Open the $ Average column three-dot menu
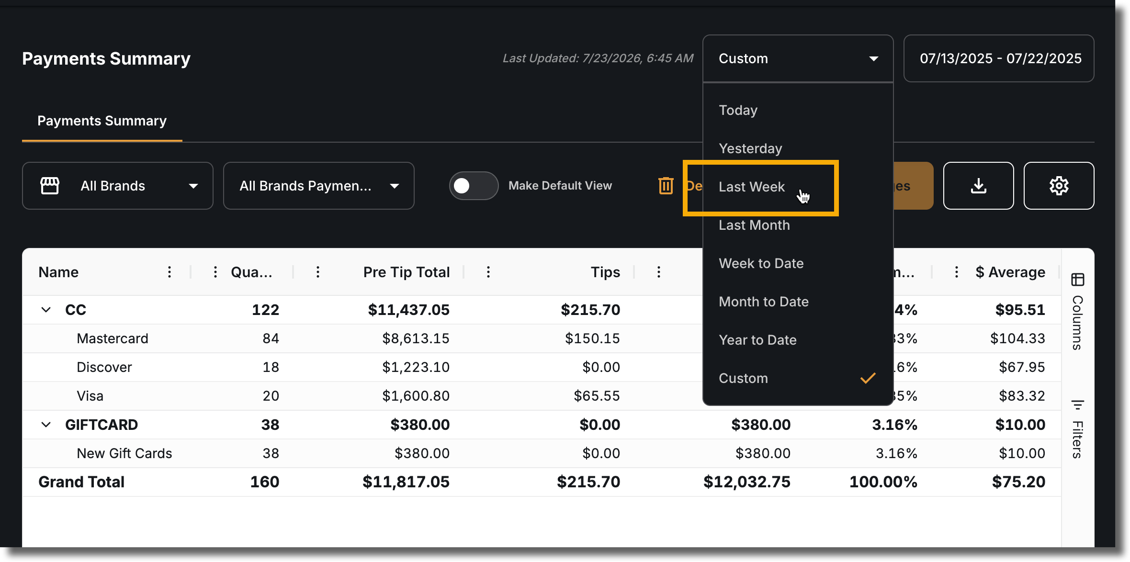The image size is (1130, 562). point(957,272)
